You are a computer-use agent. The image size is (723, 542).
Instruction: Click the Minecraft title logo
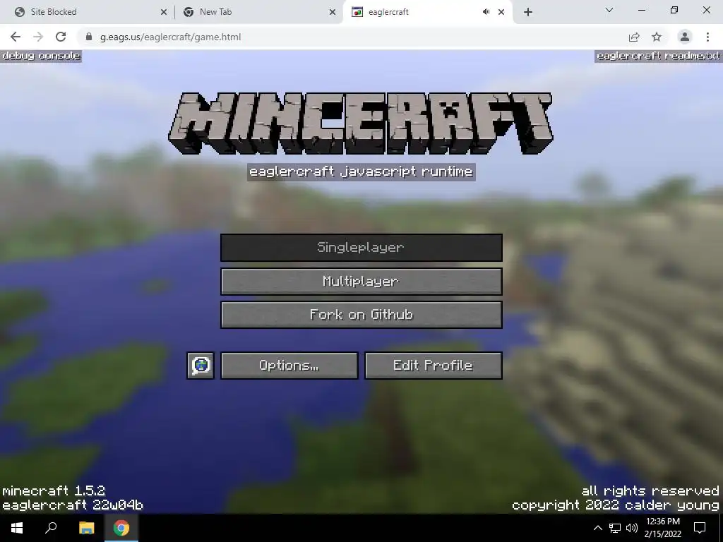pyautogui.click(x=361, y=123)
